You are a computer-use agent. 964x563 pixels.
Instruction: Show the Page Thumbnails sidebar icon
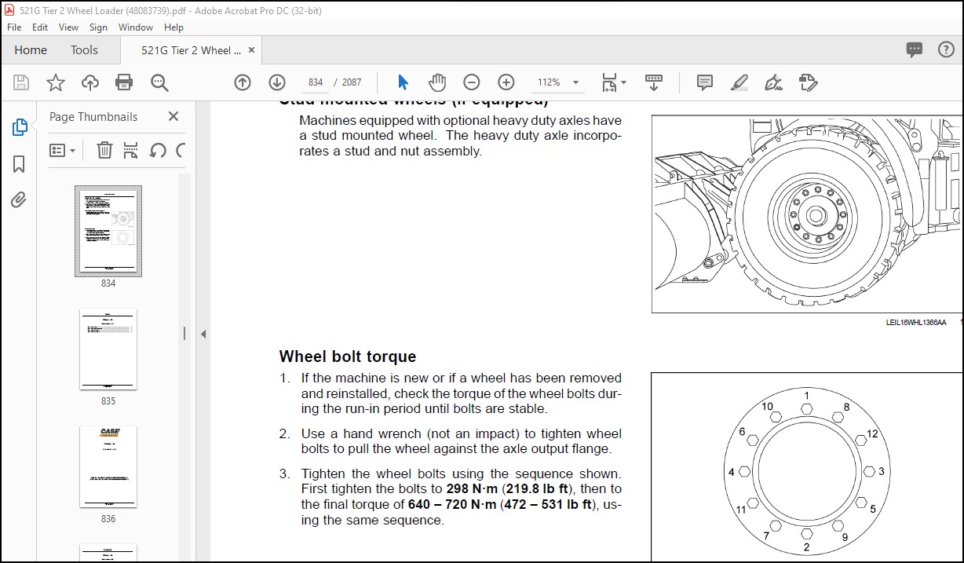20,127
